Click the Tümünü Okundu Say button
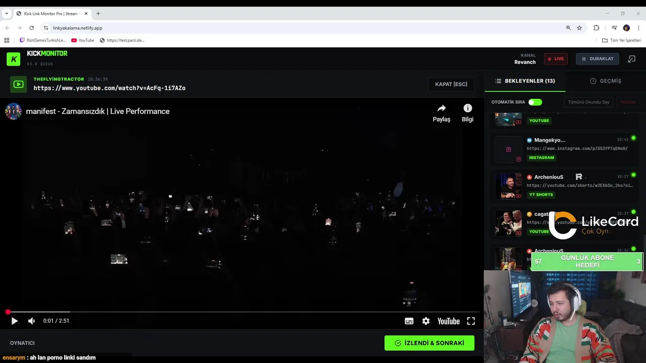The image size is (646, 363). coord(588,102)
